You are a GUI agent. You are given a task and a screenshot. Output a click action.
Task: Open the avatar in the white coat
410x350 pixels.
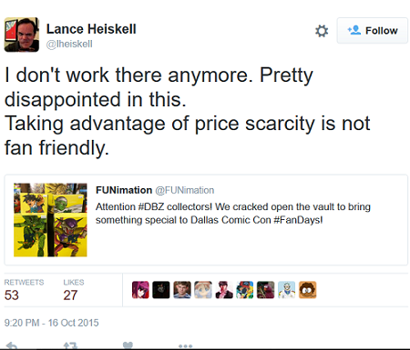(286, 290)
